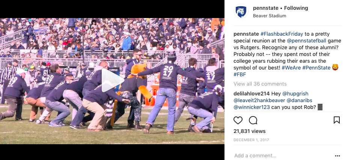Open the three-dot more options menu
The image size is (348, 160).
pos(337,156)
